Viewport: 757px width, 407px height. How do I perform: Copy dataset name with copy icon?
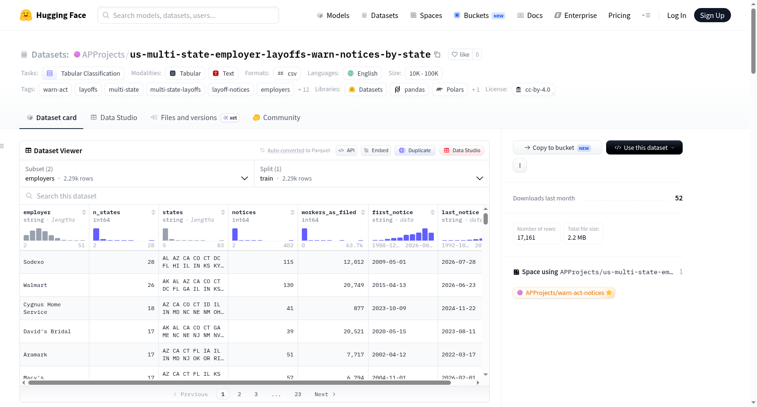(437, 55)
